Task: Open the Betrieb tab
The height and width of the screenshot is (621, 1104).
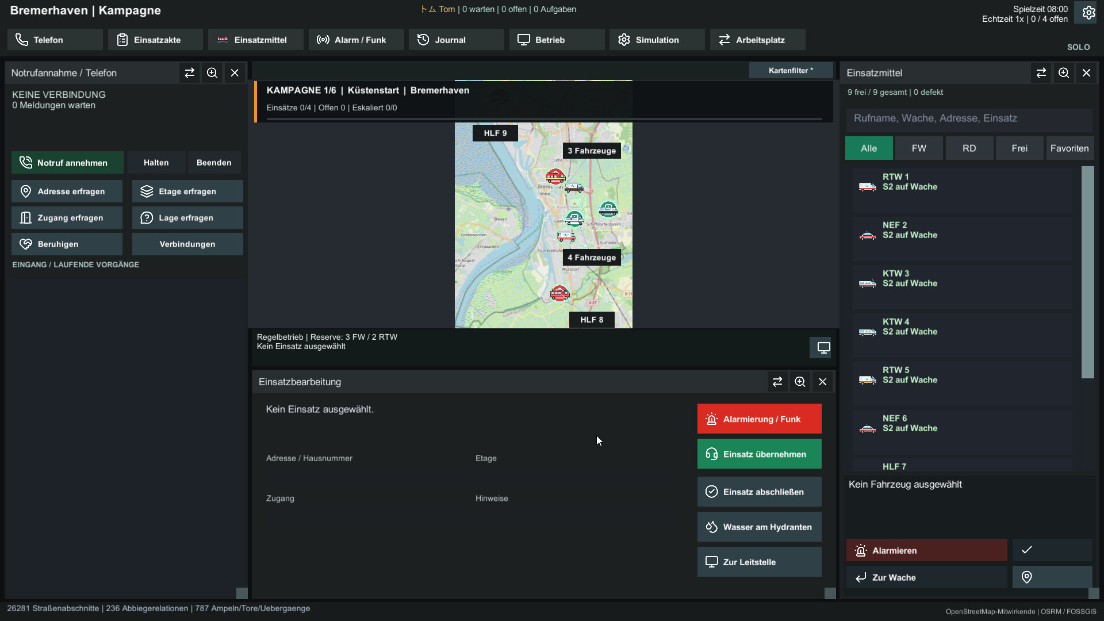Action: coord(557,40)
